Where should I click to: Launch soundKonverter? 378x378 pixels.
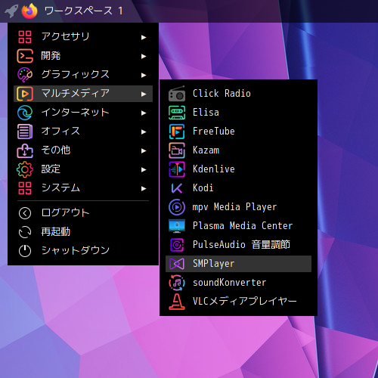point(238,283)
